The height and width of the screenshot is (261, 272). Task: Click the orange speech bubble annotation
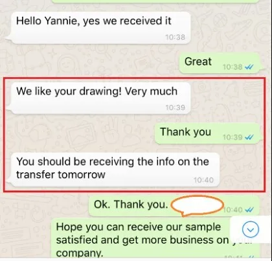coord(198,206)
